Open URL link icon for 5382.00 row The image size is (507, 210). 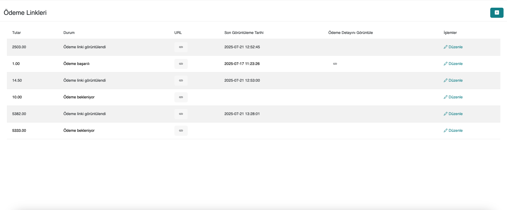[x=181, y=114]
